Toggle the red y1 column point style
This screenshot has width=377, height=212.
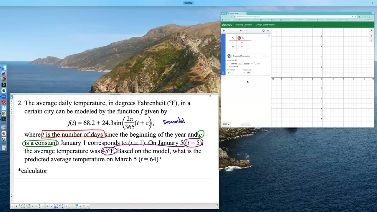pyautogui.click(x=239, y=38)
